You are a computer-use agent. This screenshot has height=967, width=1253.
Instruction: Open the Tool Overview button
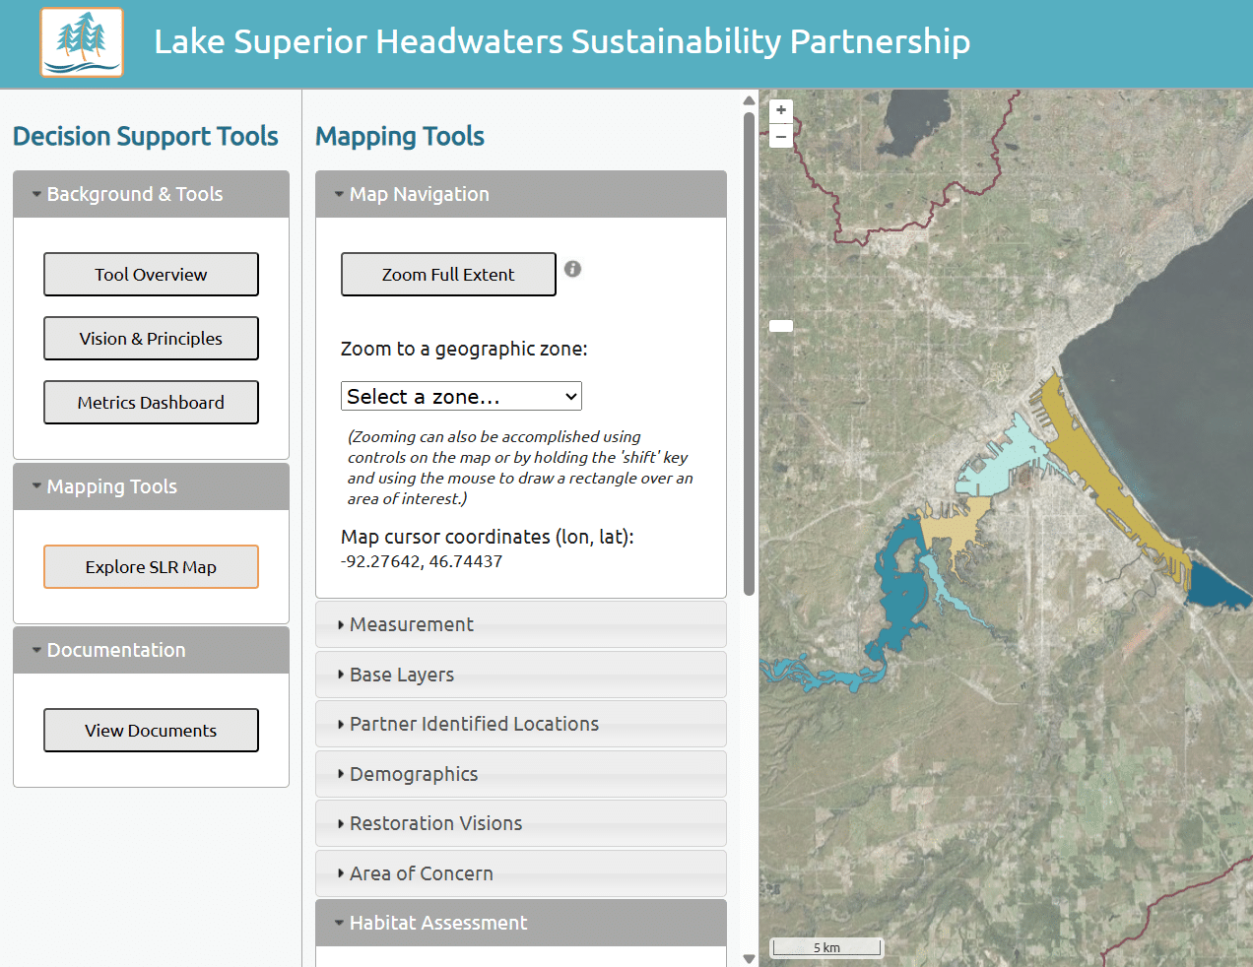tap(151, 274)
